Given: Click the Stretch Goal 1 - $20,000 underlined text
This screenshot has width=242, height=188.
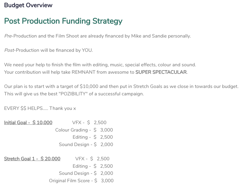Looking at the screenshot, I should [32, 159].
